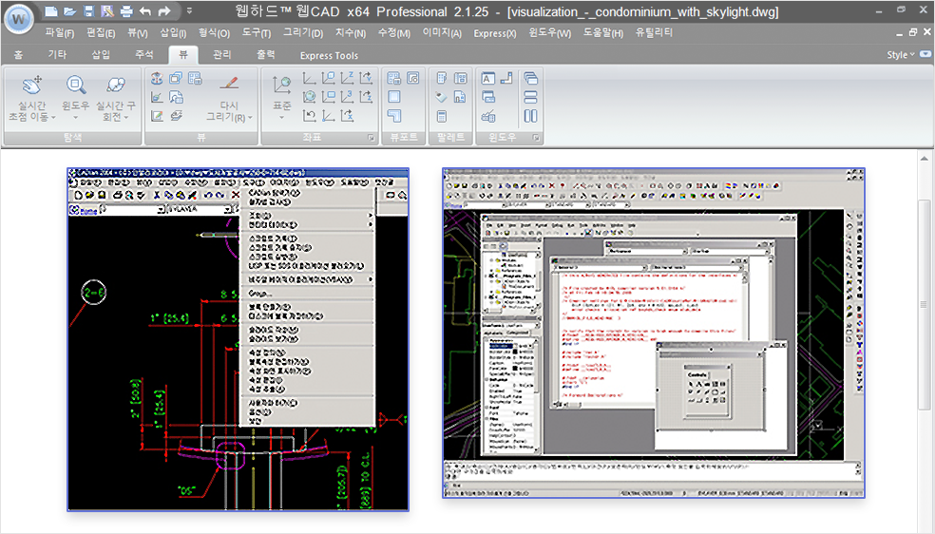
Task: Click the tile vertically icon in 윈도우 group
Action: (531, 116)
